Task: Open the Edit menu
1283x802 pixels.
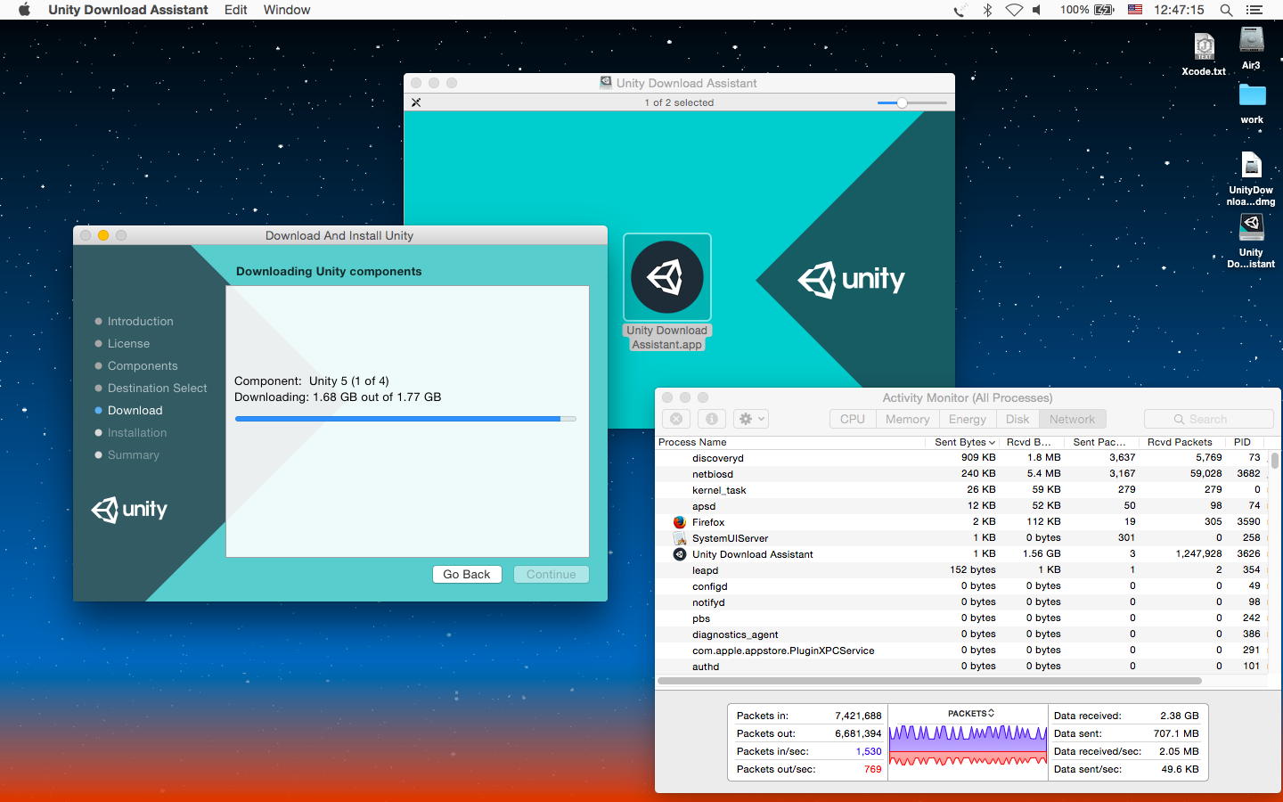Action: 236,10
